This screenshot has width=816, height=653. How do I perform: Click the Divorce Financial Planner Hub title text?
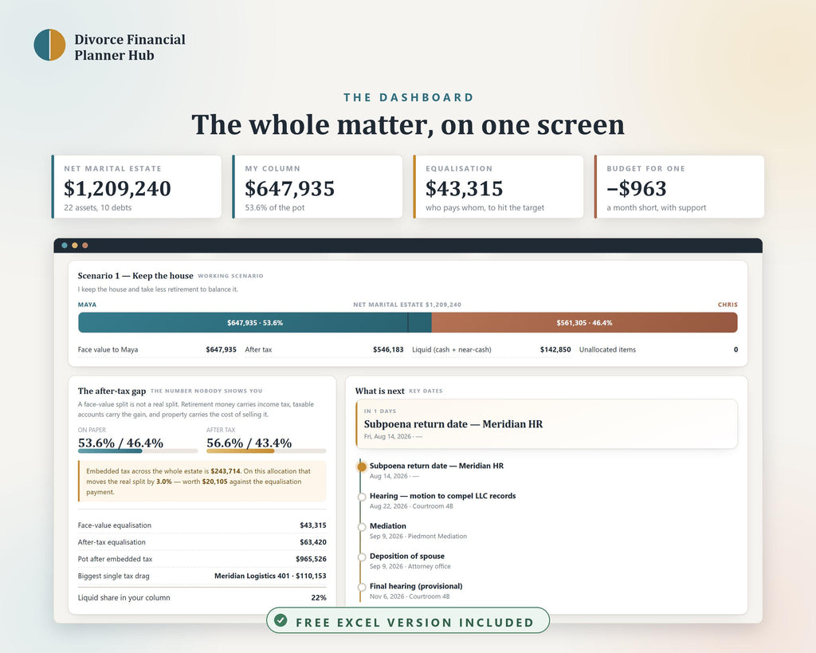tap(130, 47)
